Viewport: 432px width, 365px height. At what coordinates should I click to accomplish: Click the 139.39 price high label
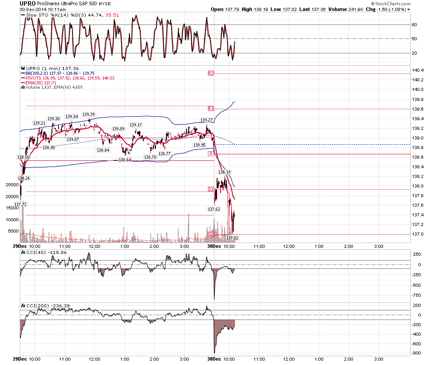(89, 114)
